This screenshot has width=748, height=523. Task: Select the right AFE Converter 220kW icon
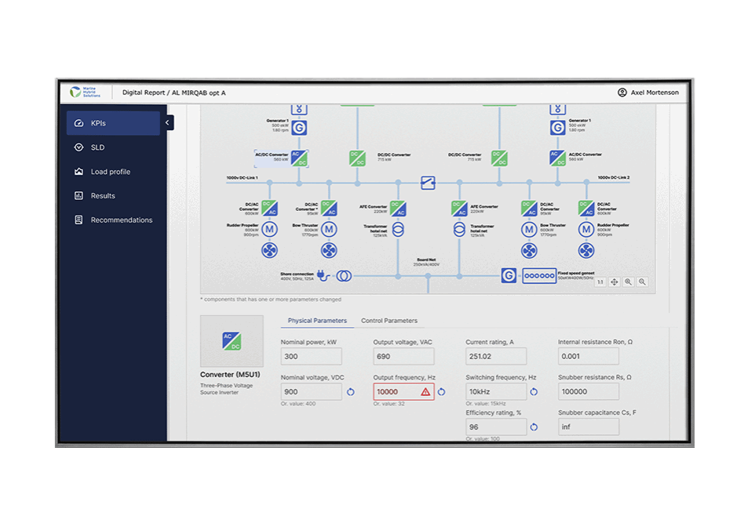(x=459, y=209)
